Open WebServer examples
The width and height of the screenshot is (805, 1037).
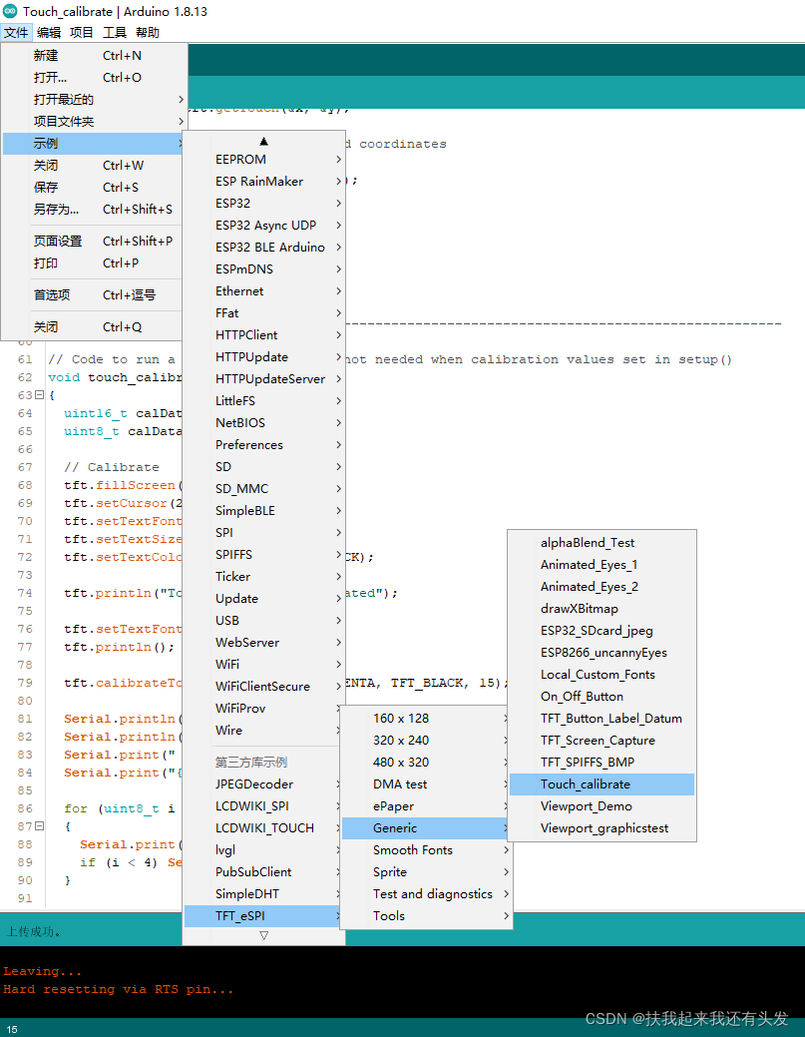263,642
